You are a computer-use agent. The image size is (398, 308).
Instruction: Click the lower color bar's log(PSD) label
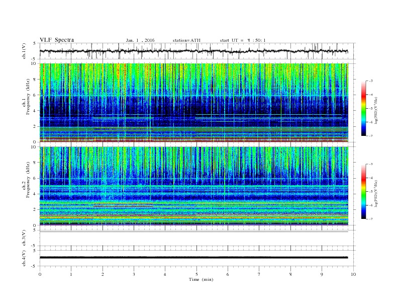point(376,193)
